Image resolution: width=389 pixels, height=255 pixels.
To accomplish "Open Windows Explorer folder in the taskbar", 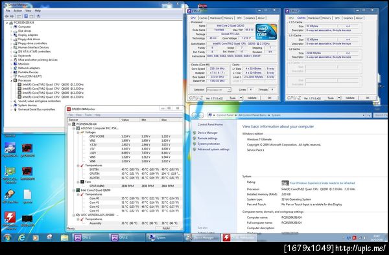I will click(x=64, y=238).
